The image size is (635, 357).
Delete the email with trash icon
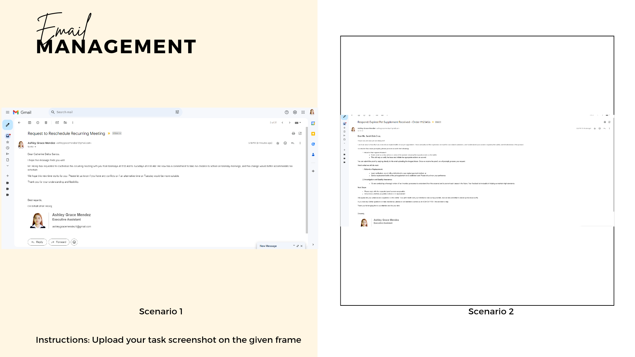click(46, 123)
